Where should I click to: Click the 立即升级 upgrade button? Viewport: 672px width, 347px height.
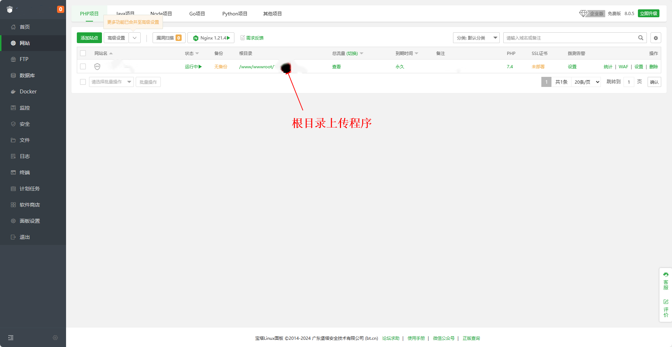click(x=648, y=13)
